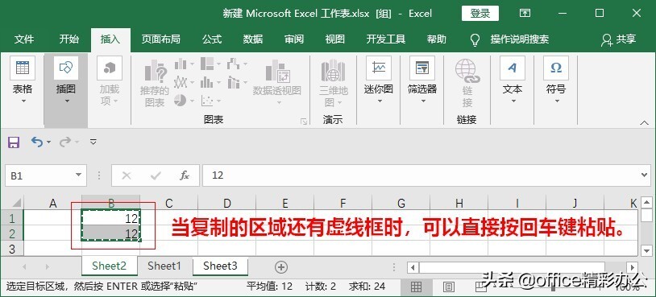The image size is (656, 297).
Task: Click the 登录 (Sign in) button
Action: pos(480,14)
